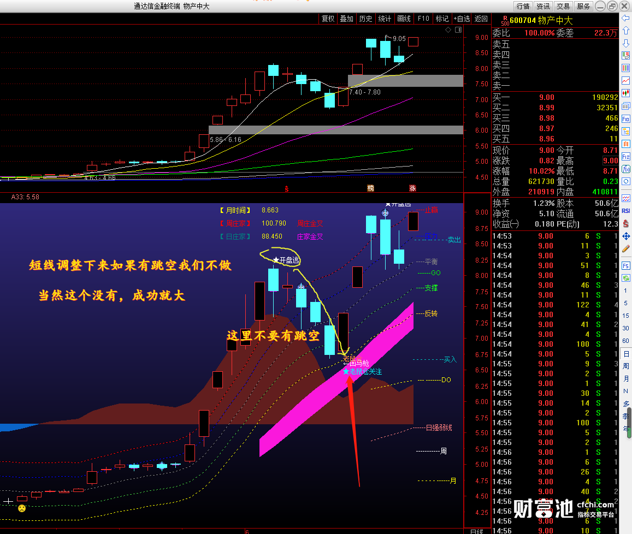Select the 日 daily period
The image size is (632, 534).
click(x=626, y=354)
